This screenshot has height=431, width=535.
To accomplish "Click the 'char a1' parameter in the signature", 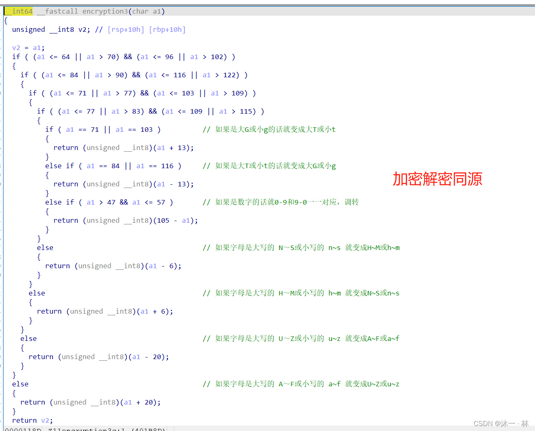I will pyautogui.click(x=146, y=11).
